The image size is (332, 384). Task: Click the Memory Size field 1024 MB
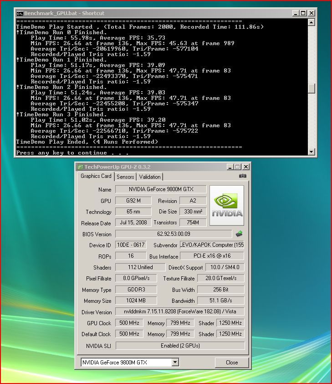click(x=136, y=301)
